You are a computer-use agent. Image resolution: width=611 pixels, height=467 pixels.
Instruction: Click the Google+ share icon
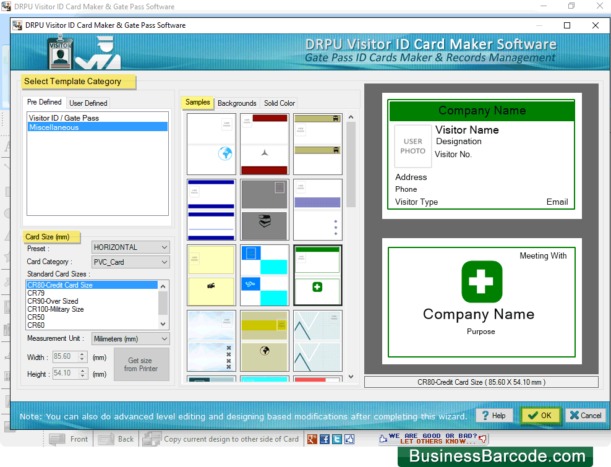pyautogui.click(x=312, y=439)
